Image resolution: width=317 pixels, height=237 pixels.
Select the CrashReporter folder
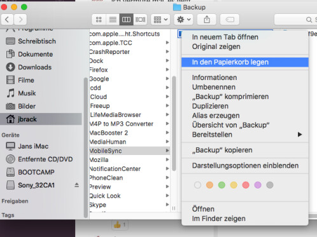(130, 52)
